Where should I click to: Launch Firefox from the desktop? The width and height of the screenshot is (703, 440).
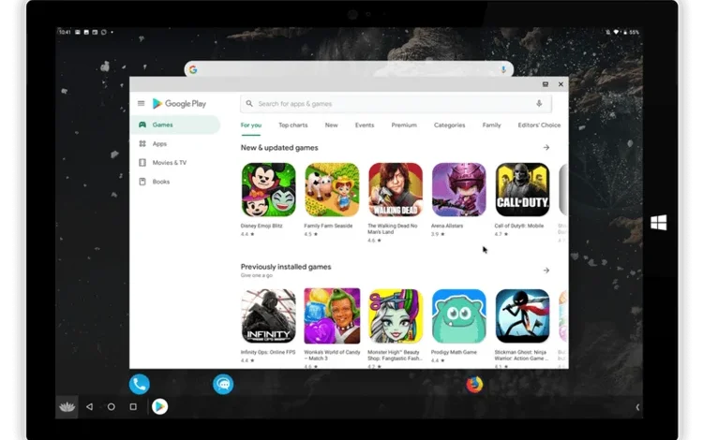tap(474, 384)
